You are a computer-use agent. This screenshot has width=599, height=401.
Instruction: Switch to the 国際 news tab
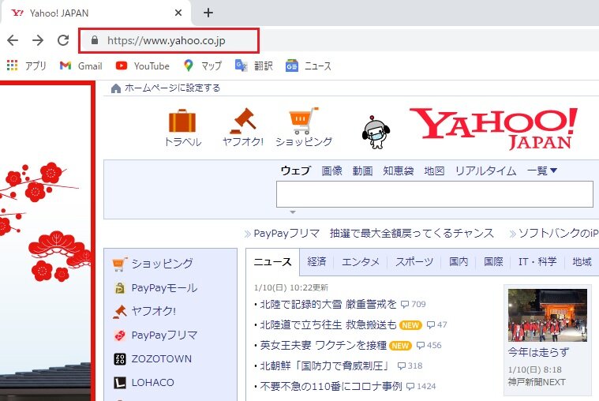[x=493, y=262]
